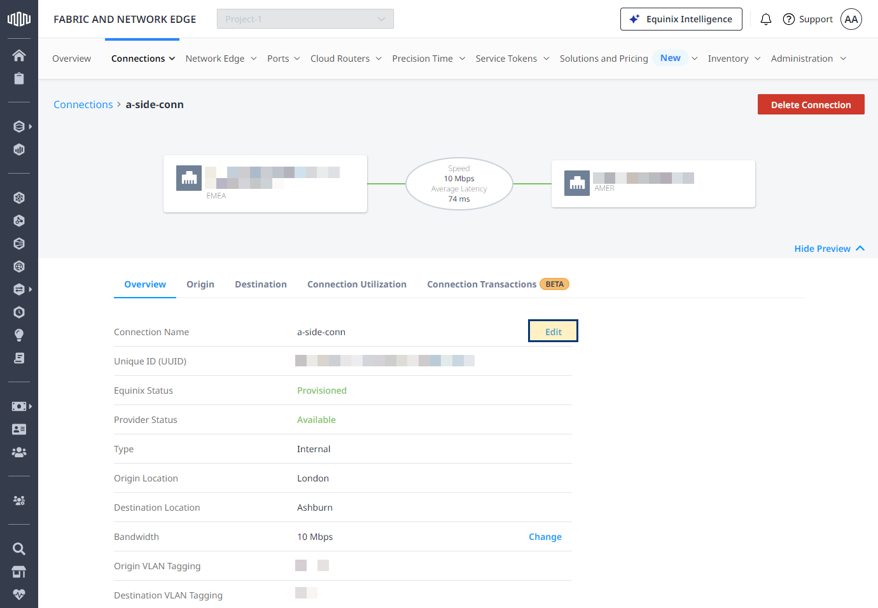Click the Internal type value
The width and height of the screenshot is (878, 608).
pos(314,449)
